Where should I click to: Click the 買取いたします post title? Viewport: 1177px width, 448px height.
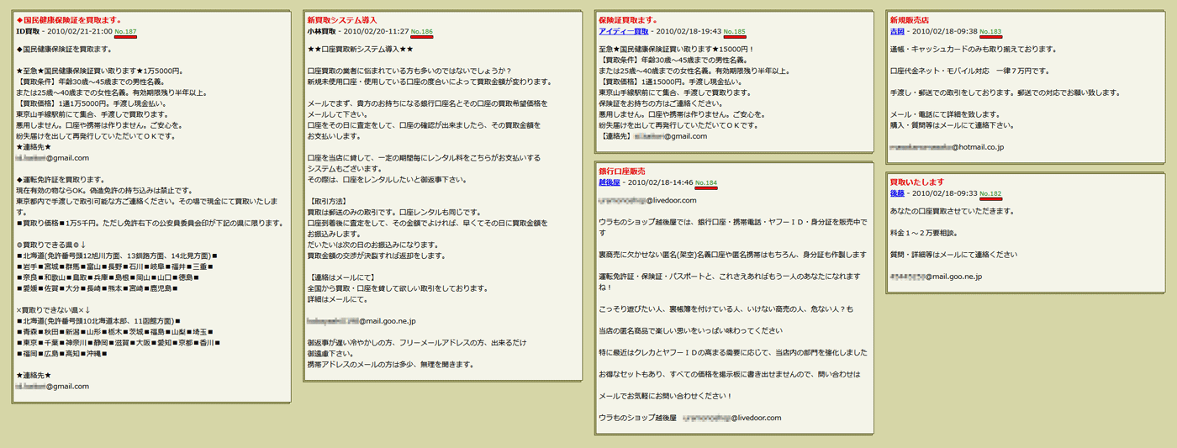point(916,182)
